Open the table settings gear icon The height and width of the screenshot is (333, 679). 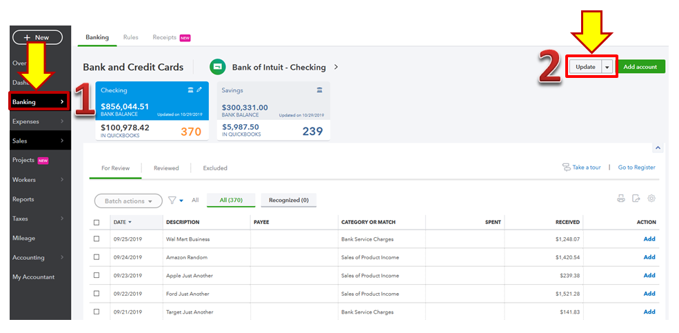tap(651, 199)
